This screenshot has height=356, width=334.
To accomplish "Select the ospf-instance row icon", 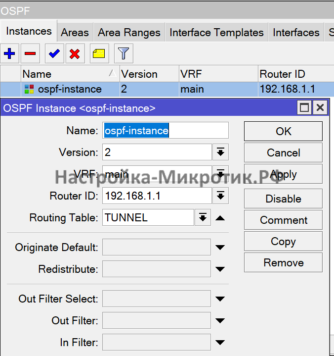I will [29, 89].
